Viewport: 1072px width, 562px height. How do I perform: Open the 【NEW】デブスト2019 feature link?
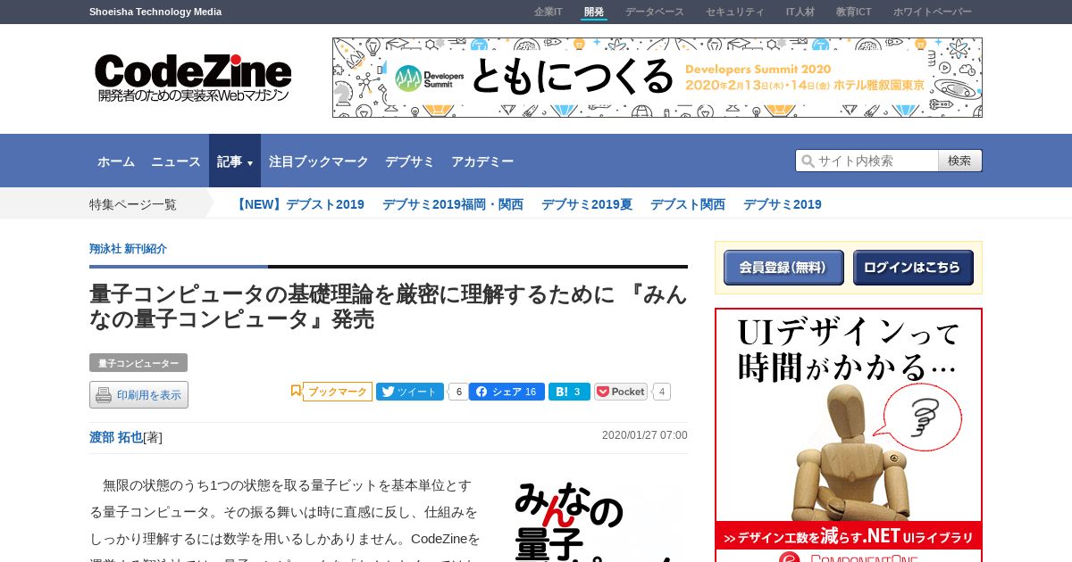click(x=298, y=204)
